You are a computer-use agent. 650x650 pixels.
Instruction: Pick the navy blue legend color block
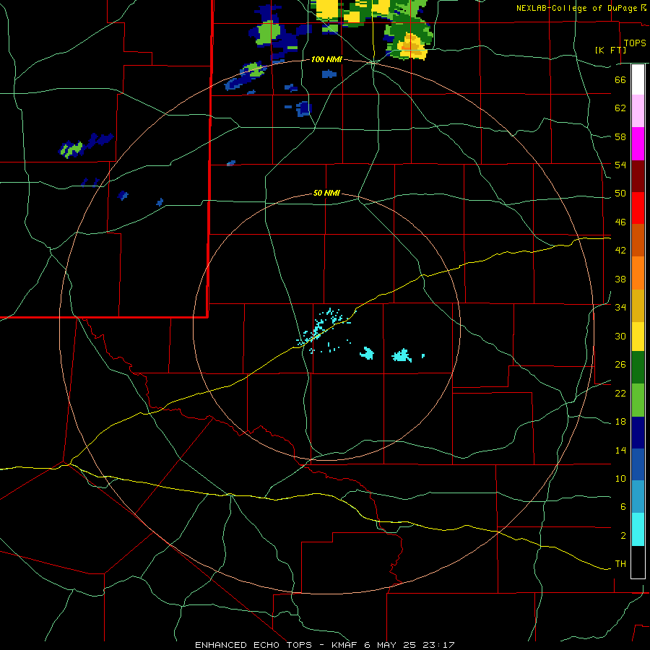tap(638, 433)
